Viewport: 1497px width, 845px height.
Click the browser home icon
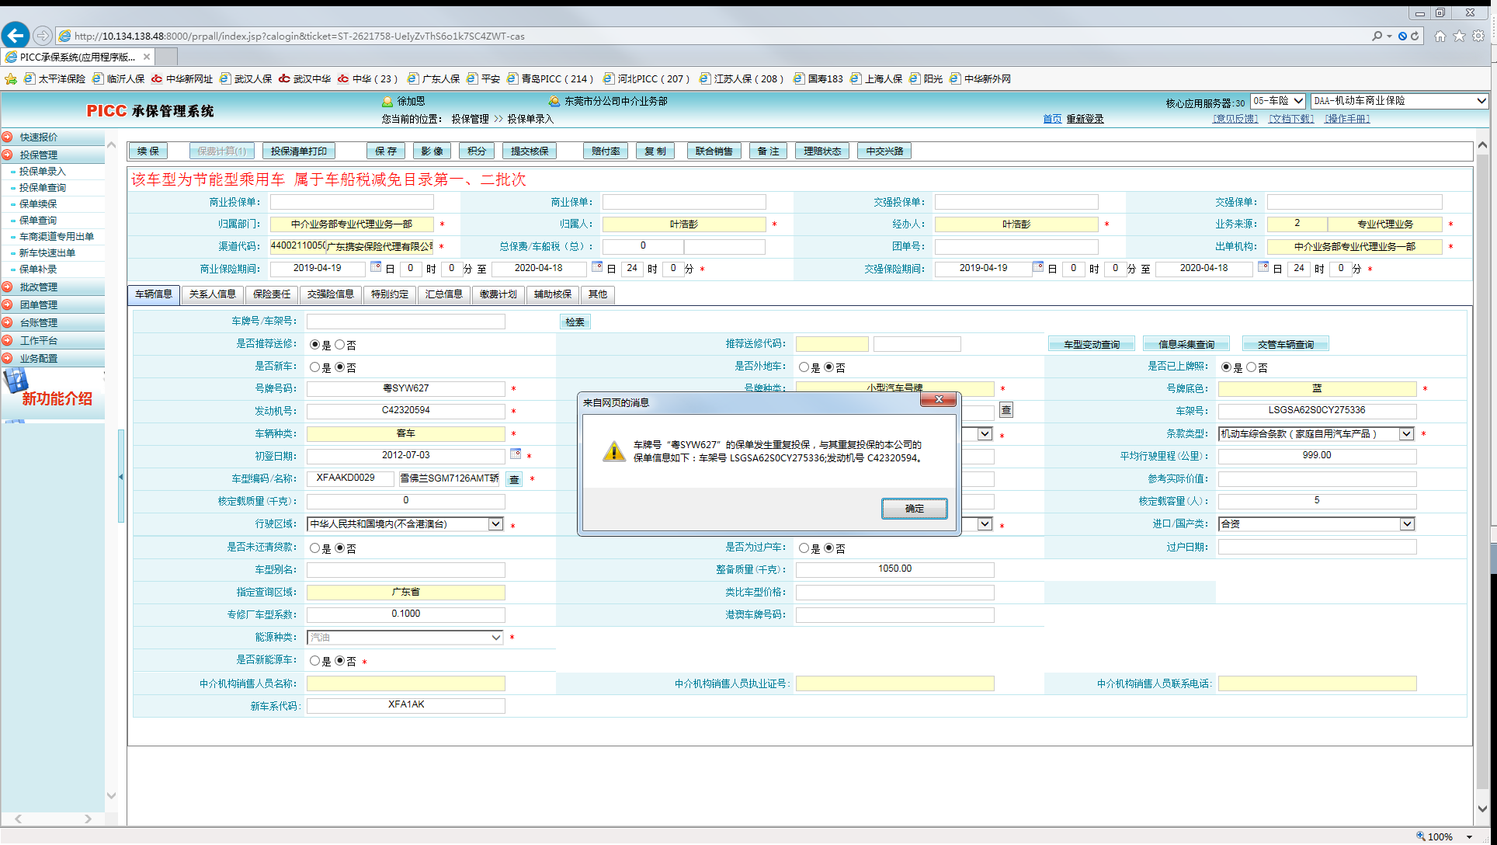1440,36
